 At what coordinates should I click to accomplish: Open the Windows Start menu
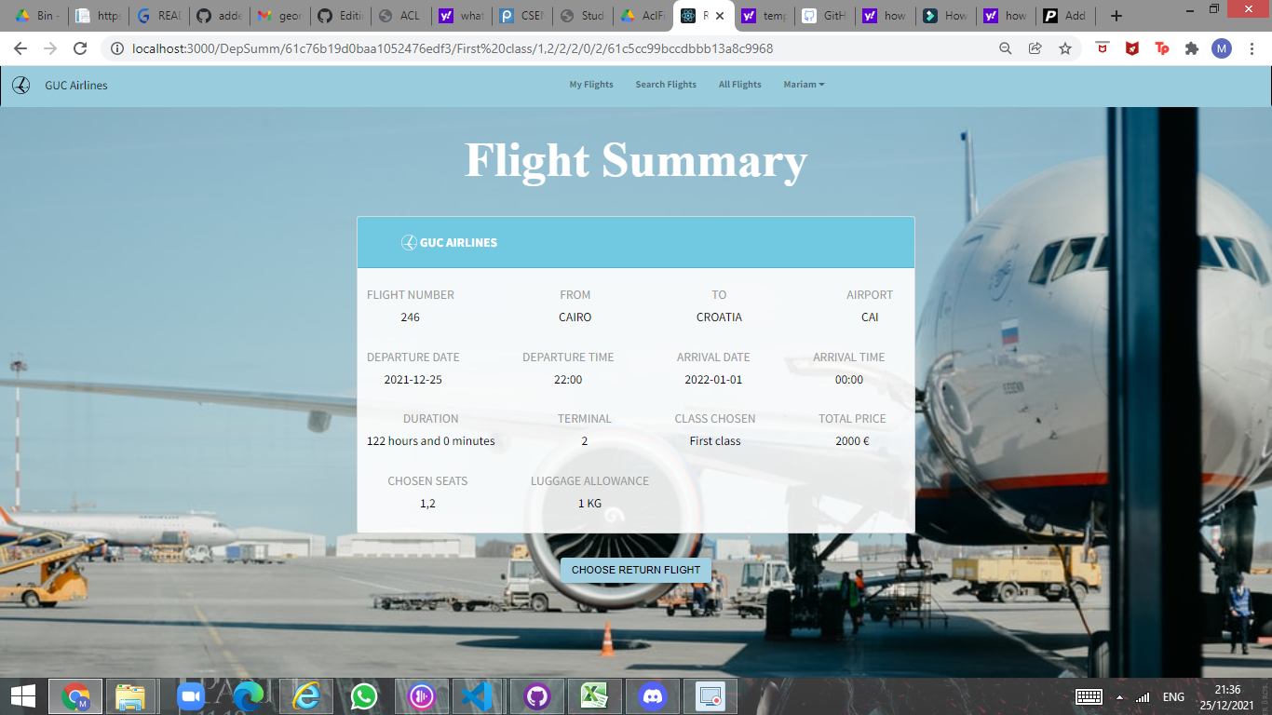23,695
